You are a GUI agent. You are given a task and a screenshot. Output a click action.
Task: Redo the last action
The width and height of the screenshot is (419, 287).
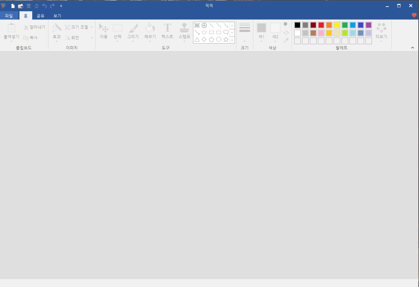click(x=52, y=6)
